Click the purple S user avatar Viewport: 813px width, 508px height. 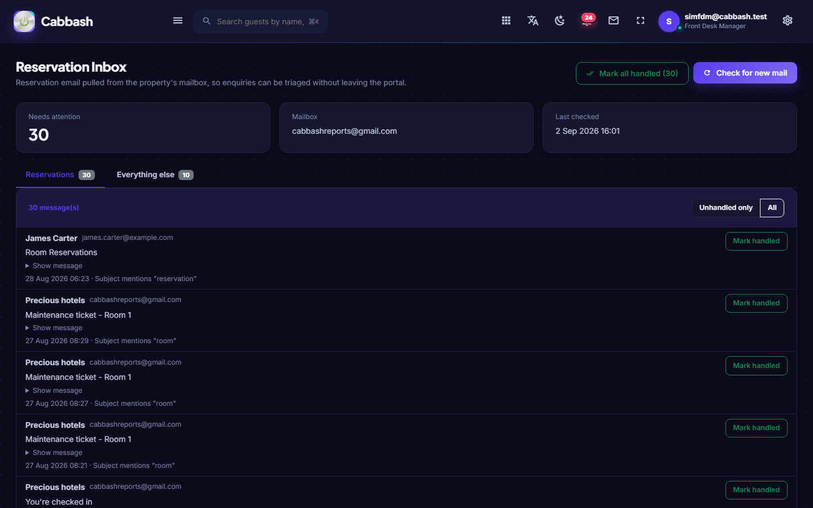click(669, 21)
